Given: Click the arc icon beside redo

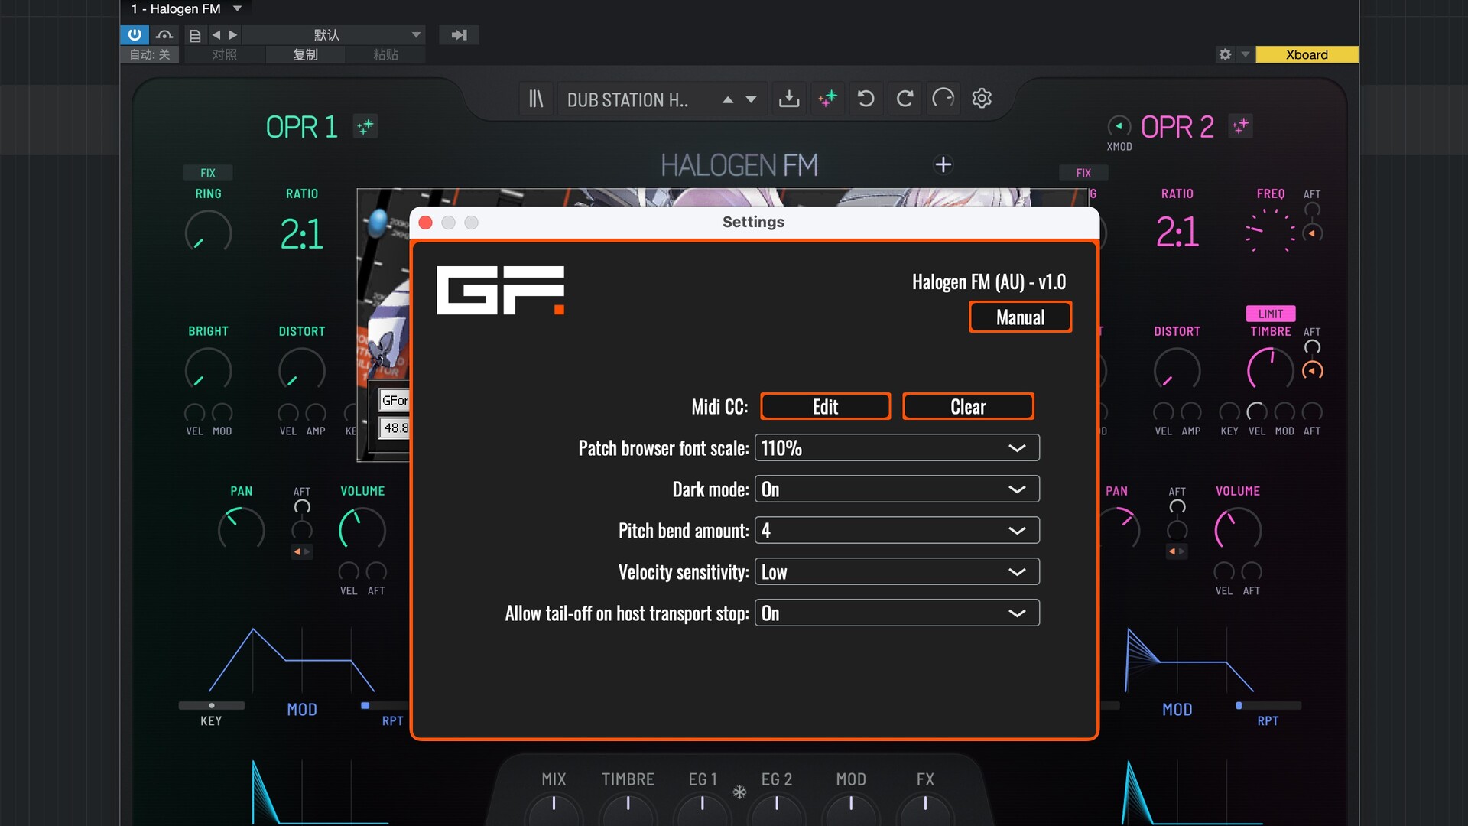Looking at the screenshot, I should 943,99.
